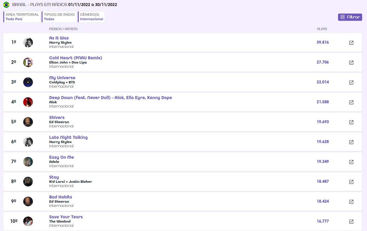Click artist name Adele
The image size is (367, 231).
pos(54,162)
